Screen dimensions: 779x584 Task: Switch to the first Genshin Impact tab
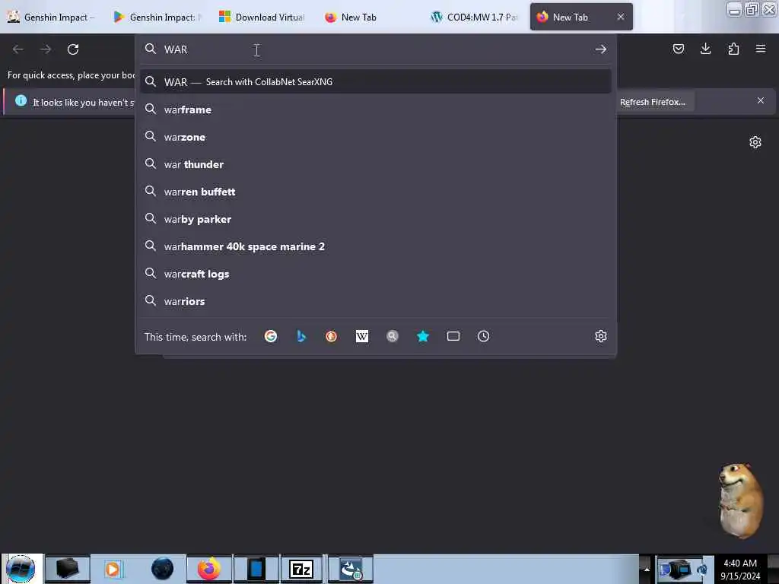tap(52, 17)
